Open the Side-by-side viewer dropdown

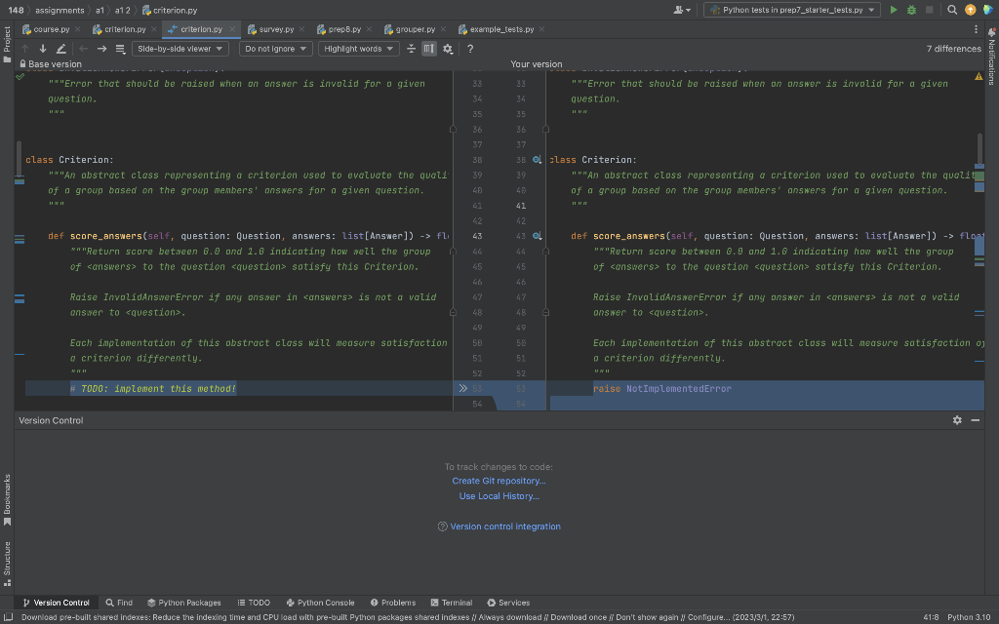[180, 49]
